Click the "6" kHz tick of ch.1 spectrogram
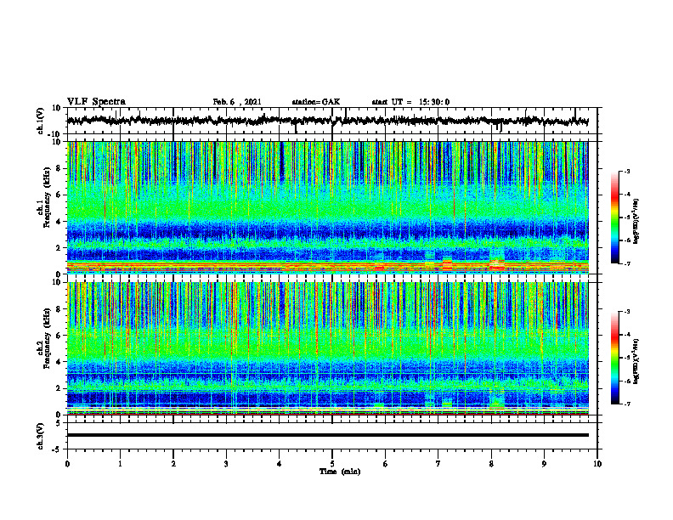 59,195
